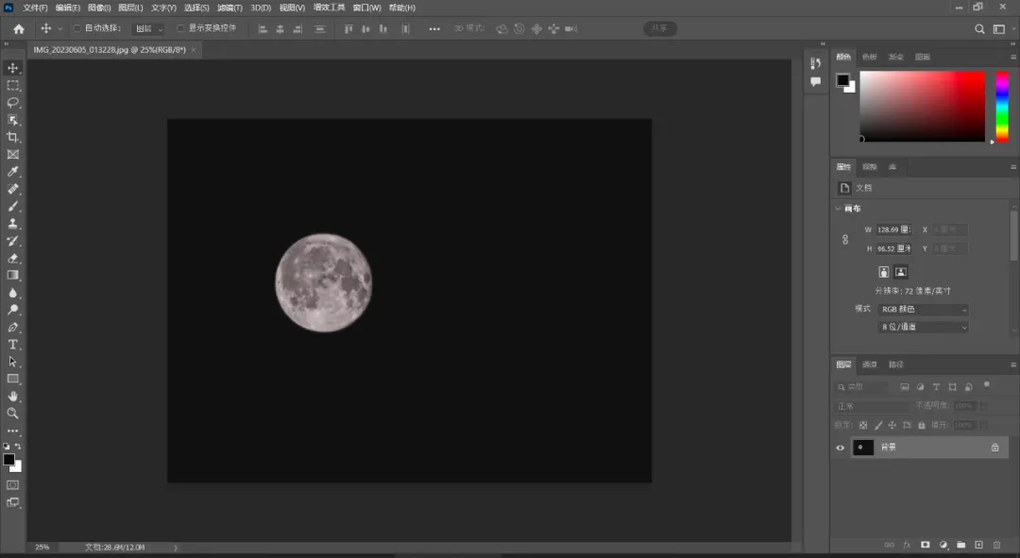Select the Clone Stamp tool
1020x558 pixels.
pyautogui.click(x=13, y=223)
